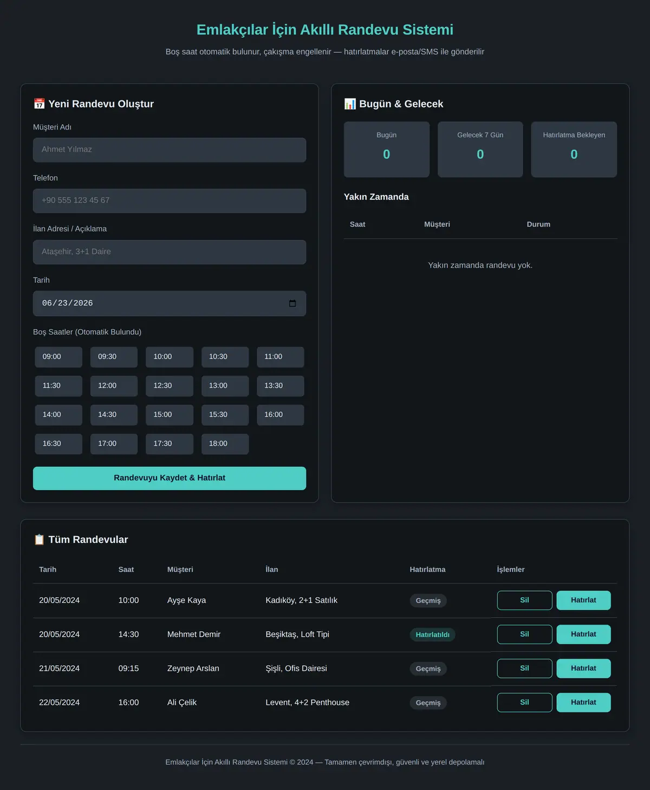Delete Ayşe Kaya's appointment with Sil
650x790 pixels.
click(525, 600)
